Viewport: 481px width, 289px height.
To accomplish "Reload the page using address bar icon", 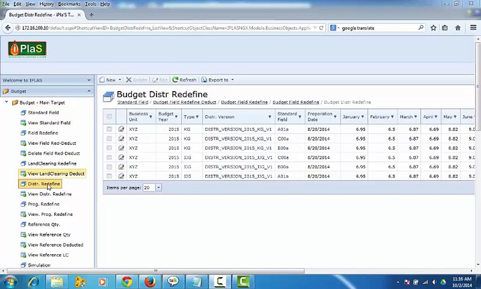I will click(321, 28).
